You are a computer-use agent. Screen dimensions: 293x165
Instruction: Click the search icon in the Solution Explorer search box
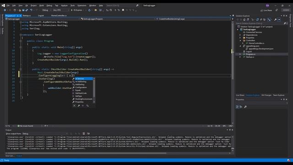click(x=285, y=23)
